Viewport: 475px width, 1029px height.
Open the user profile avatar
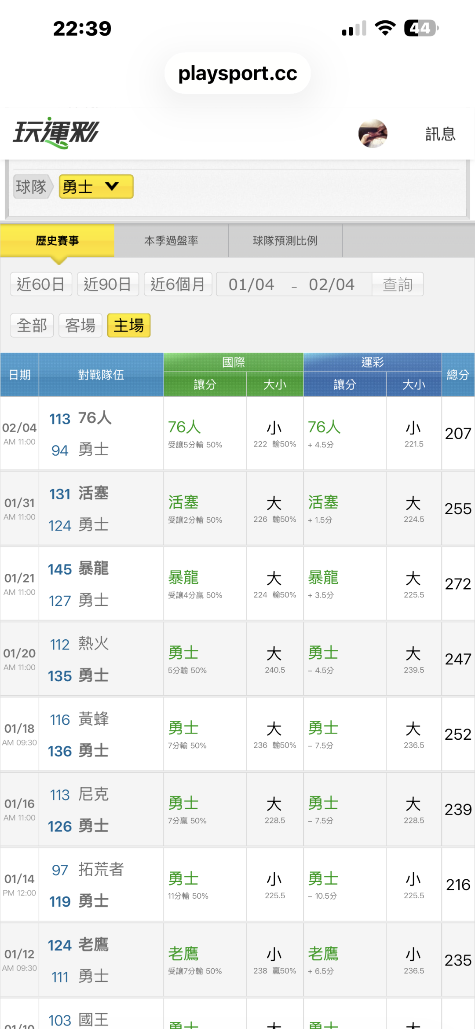click(x=373, y=133)
